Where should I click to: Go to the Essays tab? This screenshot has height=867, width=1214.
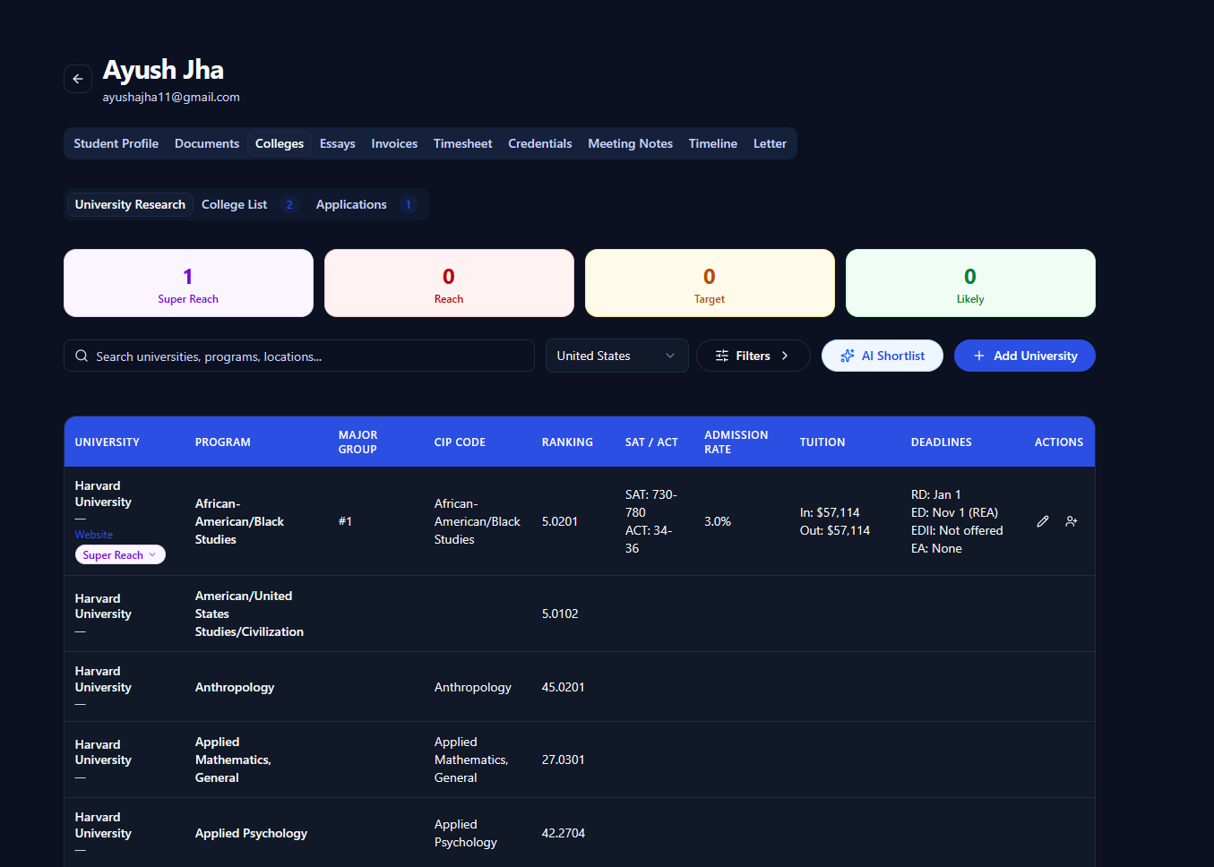(x=338, y=143)
